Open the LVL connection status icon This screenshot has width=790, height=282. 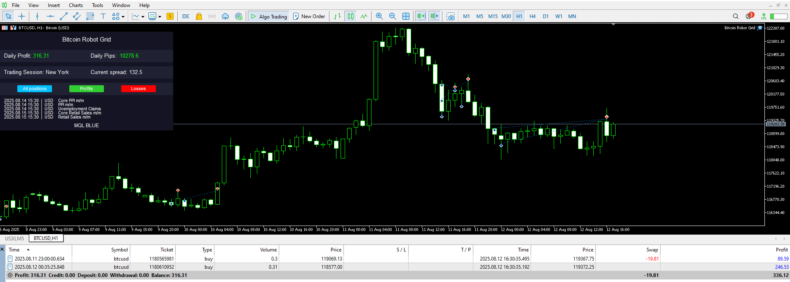point(764,16)
